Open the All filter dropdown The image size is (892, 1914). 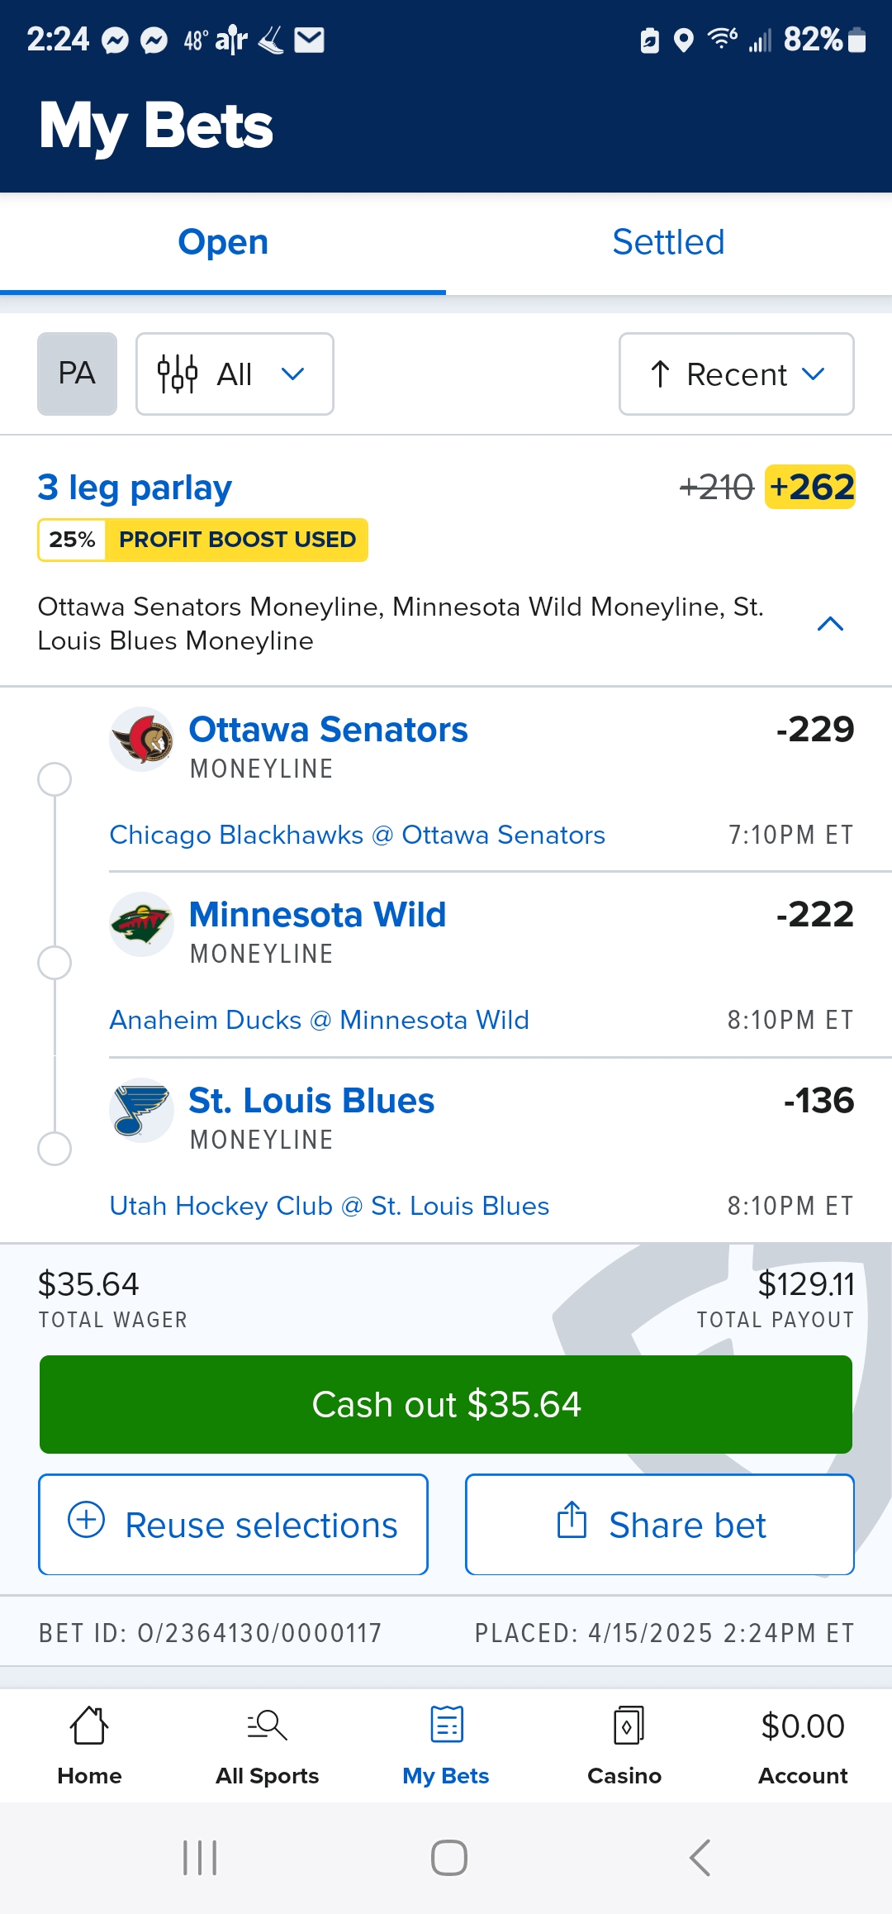pyautogui.click(x=235, y=374)
